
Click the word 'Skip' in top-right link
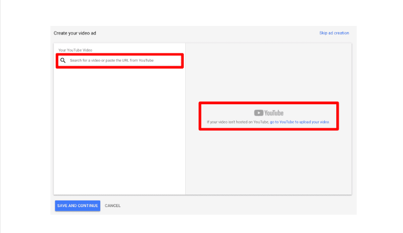(x=323, y=33)
